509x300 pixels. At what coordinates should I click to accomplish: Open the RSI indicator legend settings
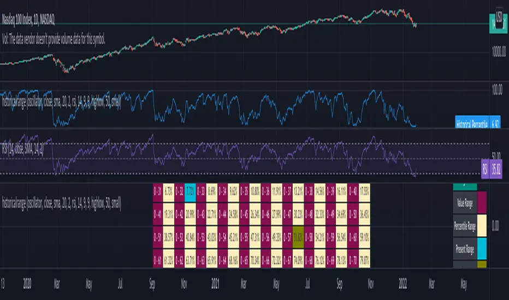(x=22, y=148)
